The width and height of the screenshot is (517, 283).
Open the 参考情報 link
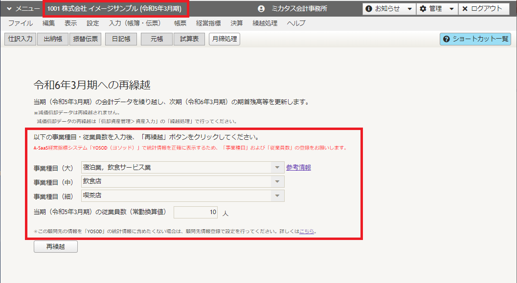coord(298,167)
